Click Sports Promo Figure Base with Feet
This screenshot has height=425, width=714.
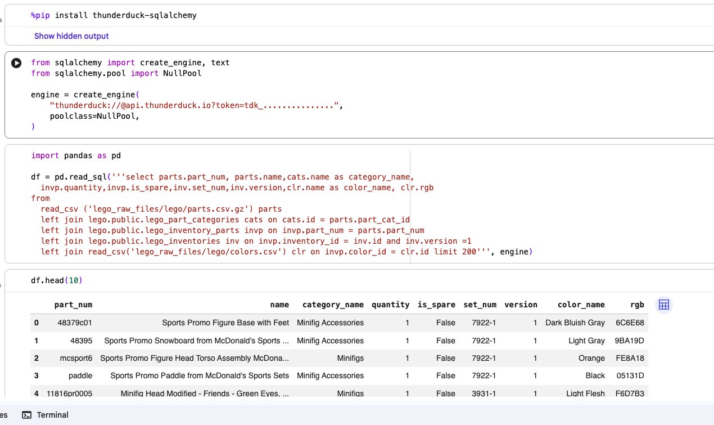pyautogui.click(x=225, y=323)
